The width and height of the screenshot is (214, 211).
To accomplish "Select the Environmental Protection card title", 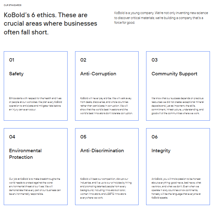I will click(x=25, y=154).
